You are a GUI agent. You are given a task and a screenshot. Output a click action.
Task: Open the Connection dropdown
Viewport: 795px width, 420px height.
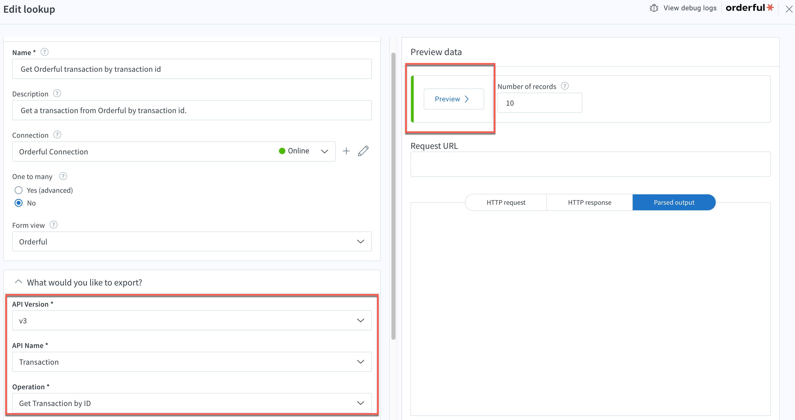click(174, 151)
